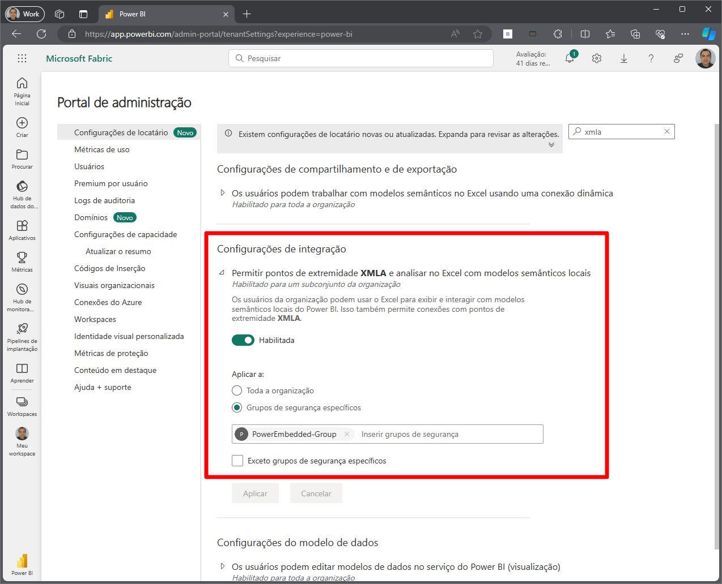
Task: Click the download arrow icon
Action: [x=624, y=58]
